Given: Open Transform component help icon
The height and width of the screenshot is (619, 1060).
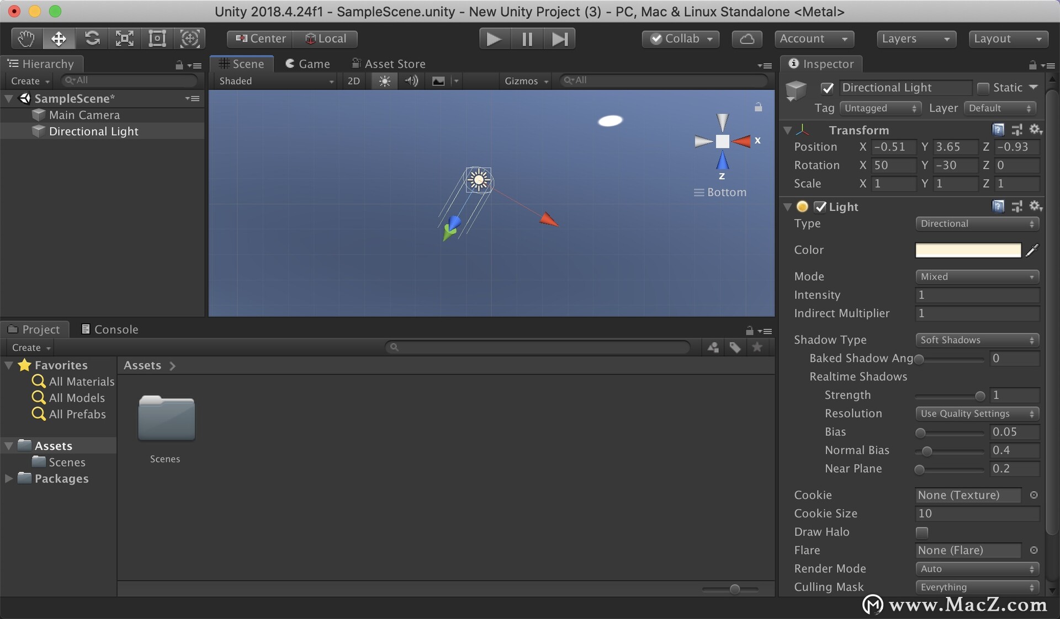Looking at the screenshot, I should point(998,130).
